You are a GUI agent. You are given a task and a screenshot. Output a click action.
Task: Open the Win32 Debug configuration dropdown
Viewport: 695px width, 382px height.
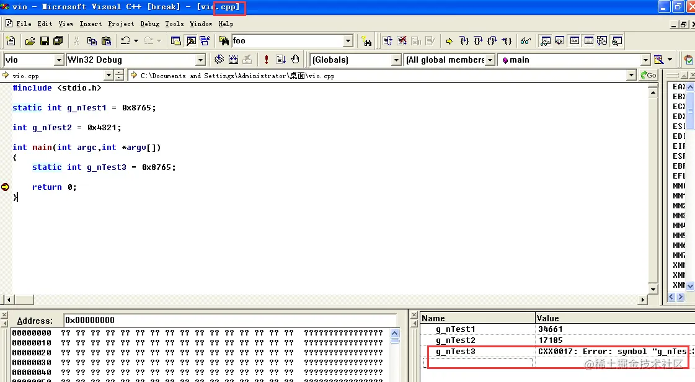200,60
